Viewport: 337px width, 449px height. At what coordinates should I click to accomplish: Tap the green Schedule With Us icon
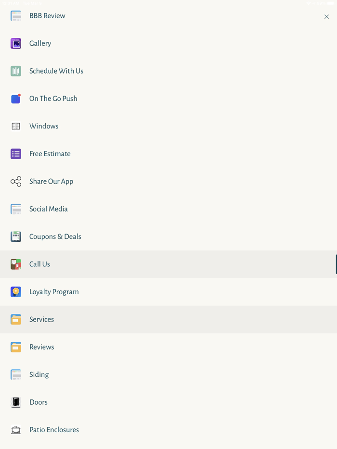tap(16, 71)
